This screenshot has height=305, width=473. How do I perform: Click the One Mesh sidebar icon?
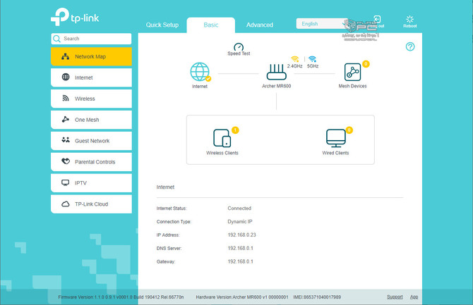(x=66, y=119)
